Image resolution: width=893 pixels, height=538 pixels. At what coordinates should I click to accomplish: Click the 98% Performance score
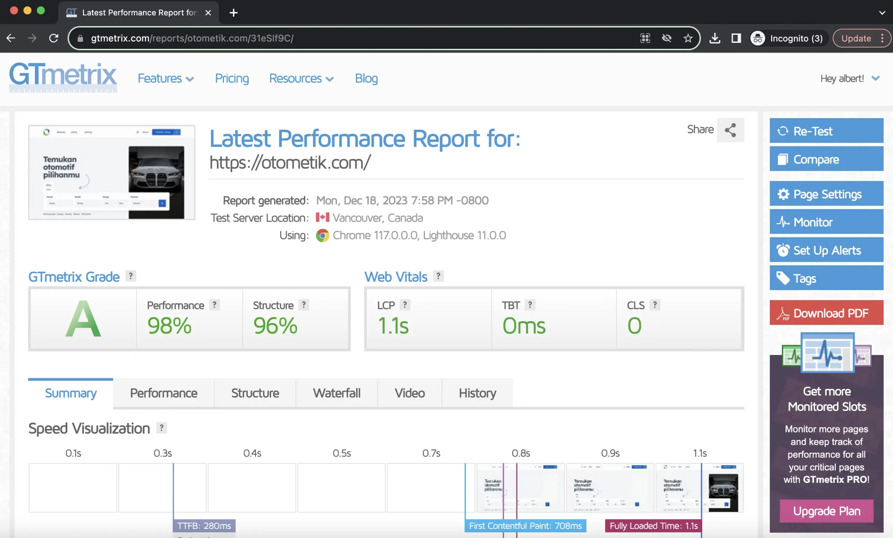tap(169, 326)
